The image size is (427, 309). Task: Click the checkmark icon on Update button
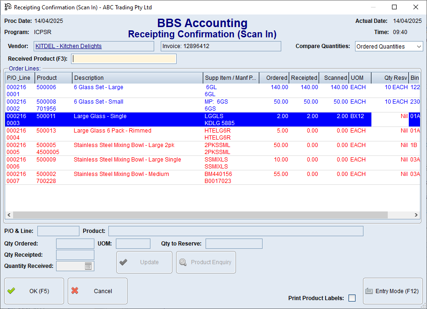point(123,262)
